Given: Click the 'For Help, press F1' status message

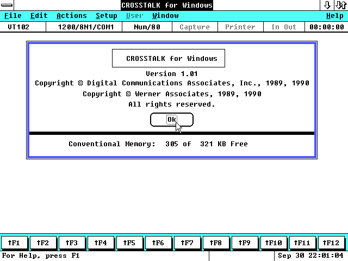Looking at the screenshot, I should [41, 256].
